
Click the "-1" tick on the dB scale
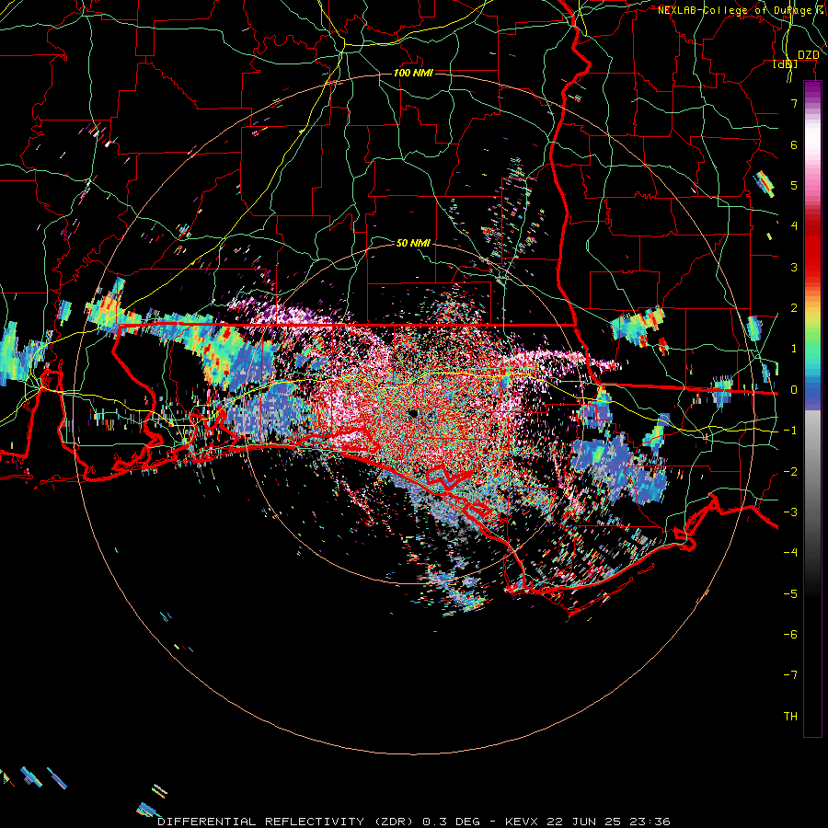click(x=790, y=430)
